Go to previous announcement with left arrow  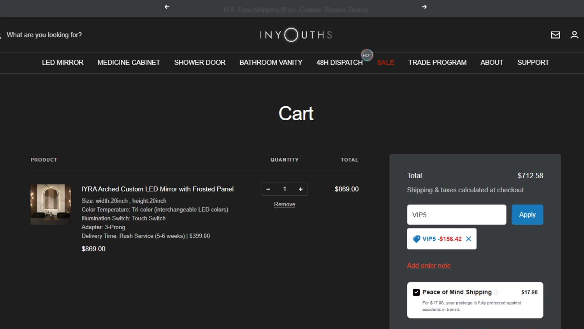(167, 7)
